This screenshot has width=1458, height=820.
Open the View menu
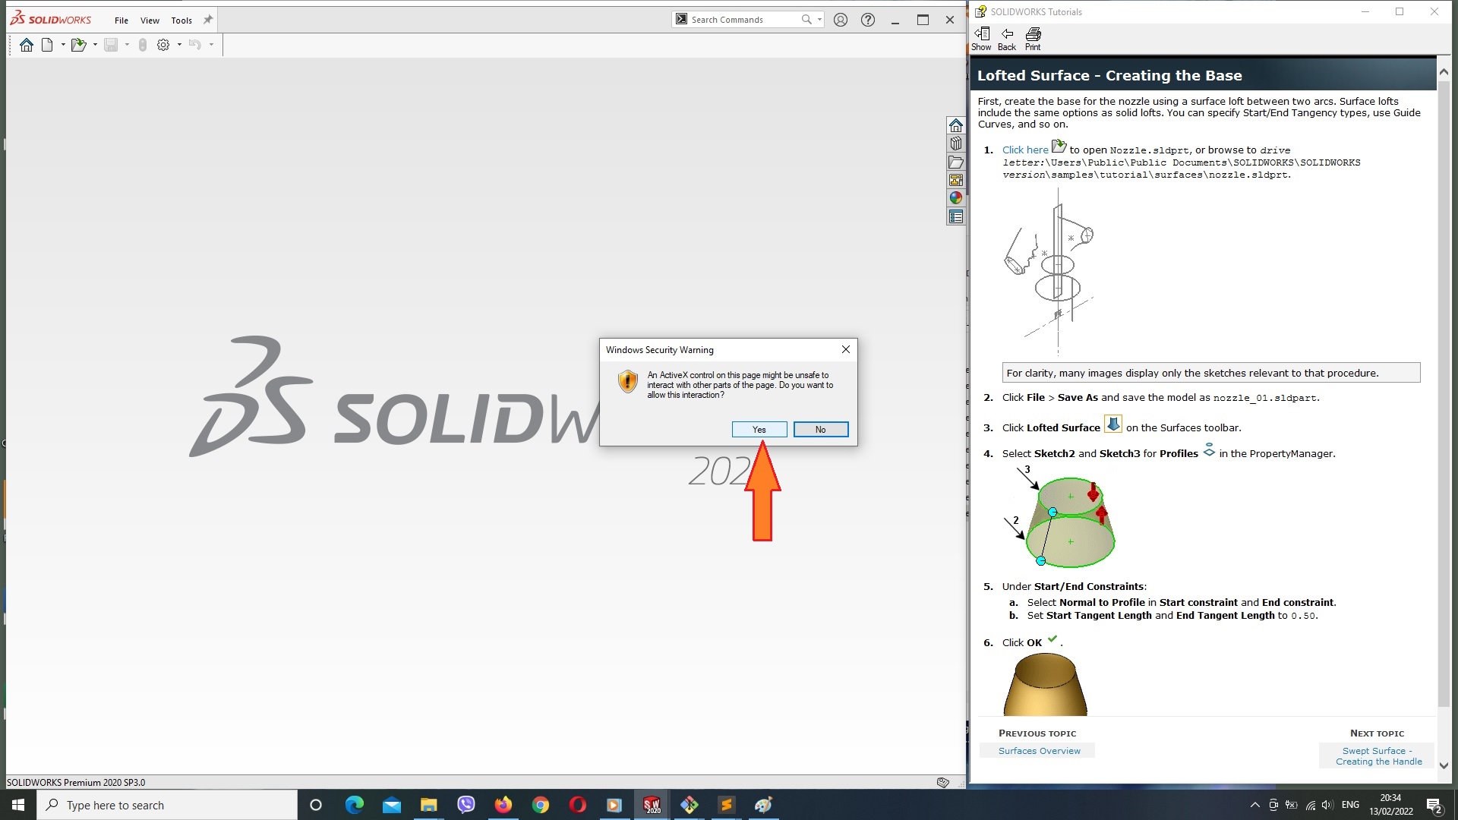(149, 19)
